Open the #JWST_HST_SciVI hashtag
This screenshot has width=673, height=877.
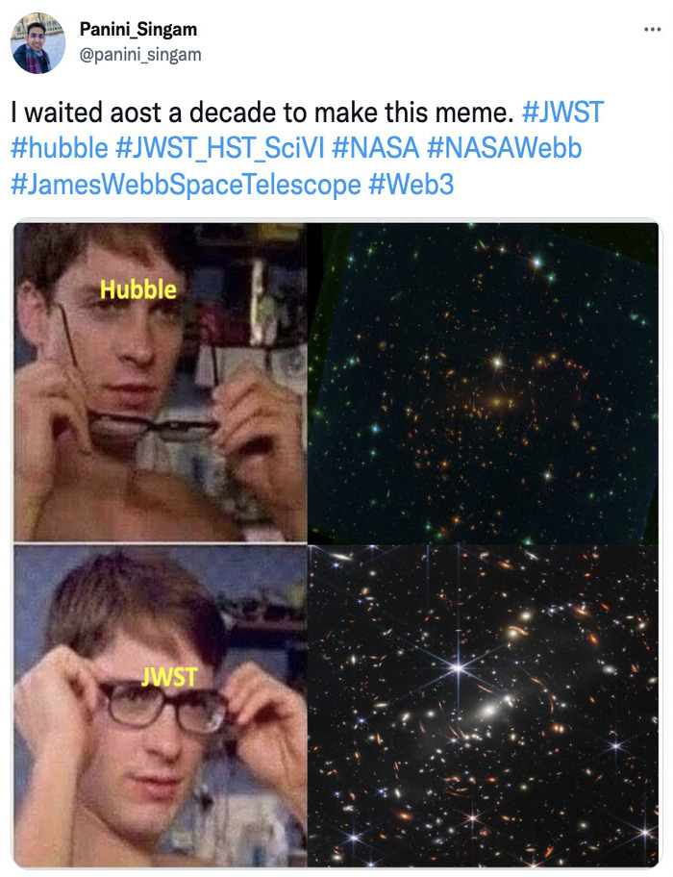[x=220, y=148]
